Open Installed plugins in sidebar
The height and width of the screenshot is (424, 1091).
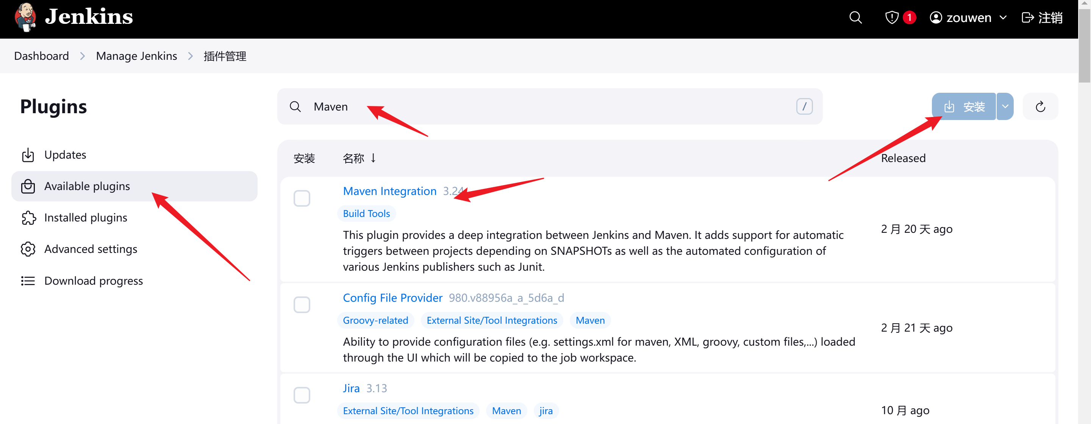[134, 218]
